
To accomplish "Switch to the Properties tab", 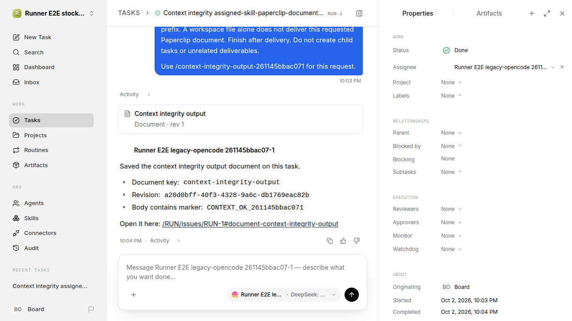I will point(418,13).
